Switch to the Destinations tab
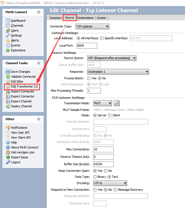185x208 pixels. (x=86, y=18)
